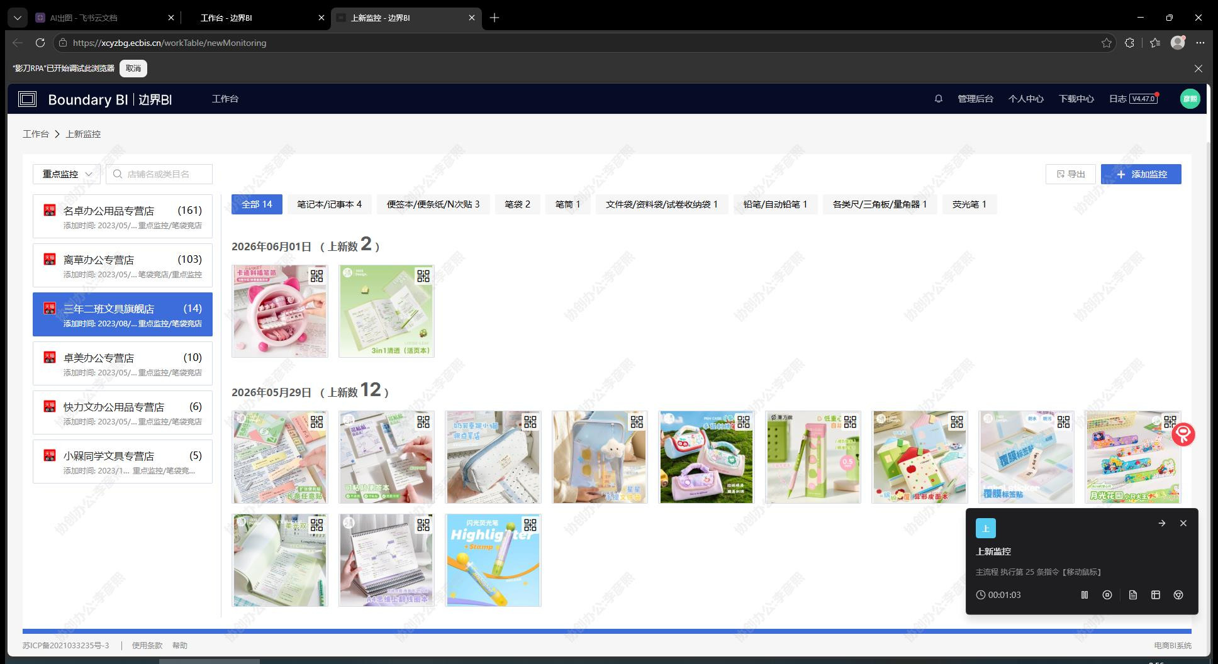
Task: Select store 三年二班文具旗舰店 (14)
Action: point(123,314)
